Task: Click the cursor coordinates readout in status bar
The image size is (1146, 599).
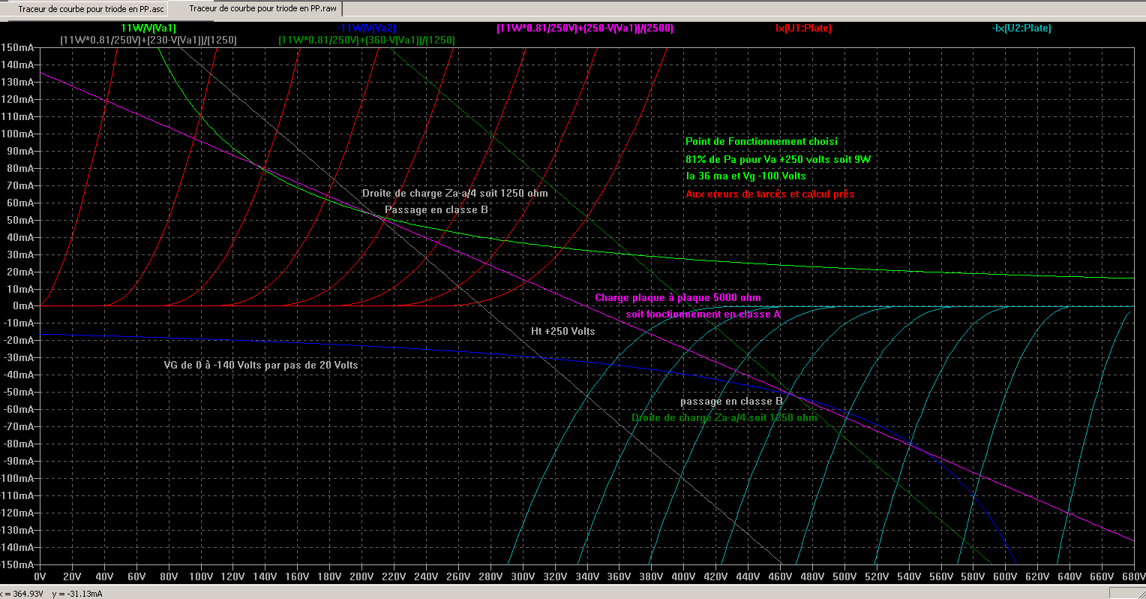Action: [52, 593]
